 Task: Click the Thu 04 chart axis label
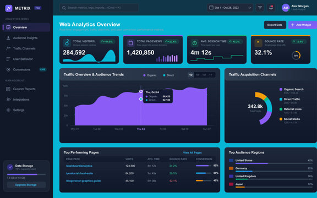coord(141,129)
